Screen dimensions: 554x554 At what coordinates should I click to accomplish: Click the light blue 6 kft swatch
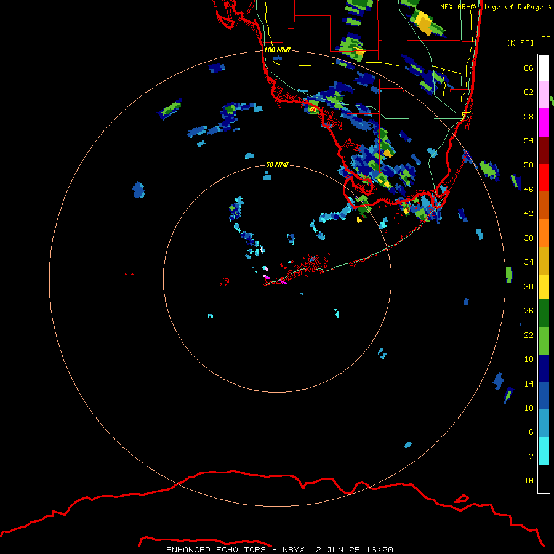544,424
